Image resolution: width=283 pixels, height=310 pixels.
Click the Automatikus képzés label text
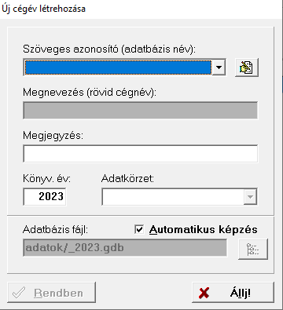pyautogui.click(x=204, y=230)
